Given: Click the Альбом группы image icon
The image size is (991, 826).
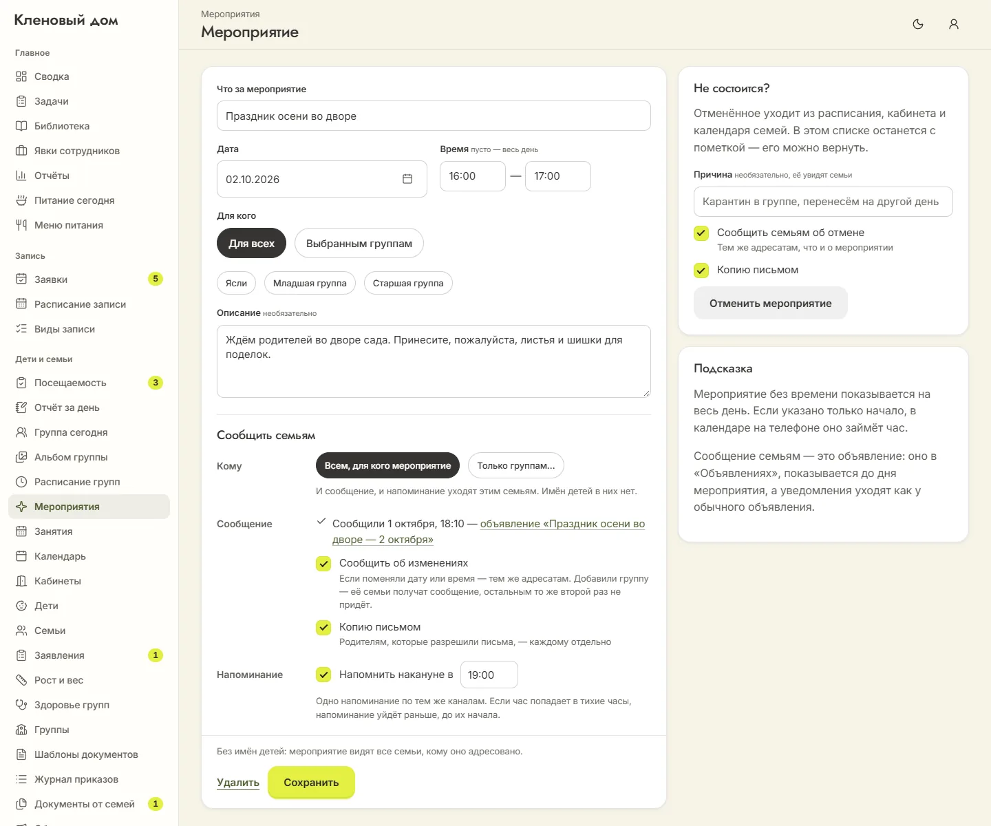Looking at the screenshot, I should (21, 457).
